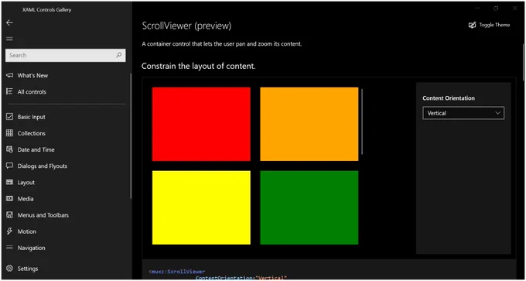Click the green rectangle in ScrollViewer
Image resolution: width=526 pixels, height=281 pixels.
click(309, 207)
